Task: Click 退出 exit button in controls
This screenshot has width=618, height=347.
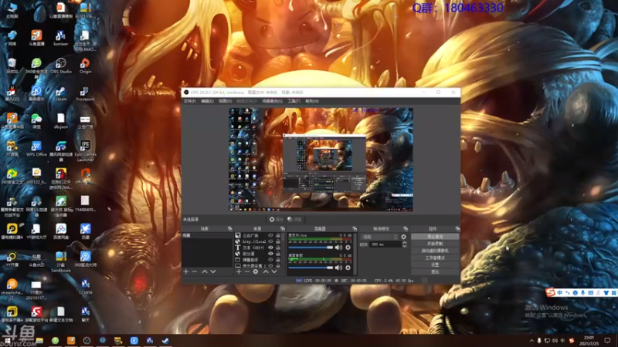Action: click(435, 272)
